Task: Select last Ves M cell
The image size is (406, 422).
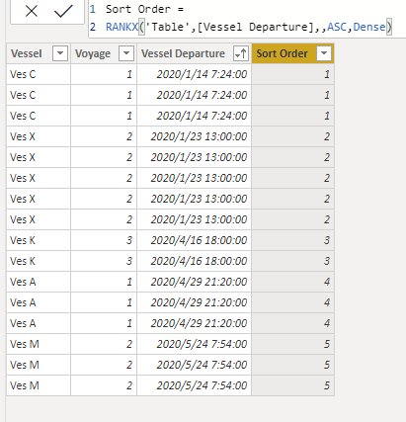Action: [x=39, y=385]
